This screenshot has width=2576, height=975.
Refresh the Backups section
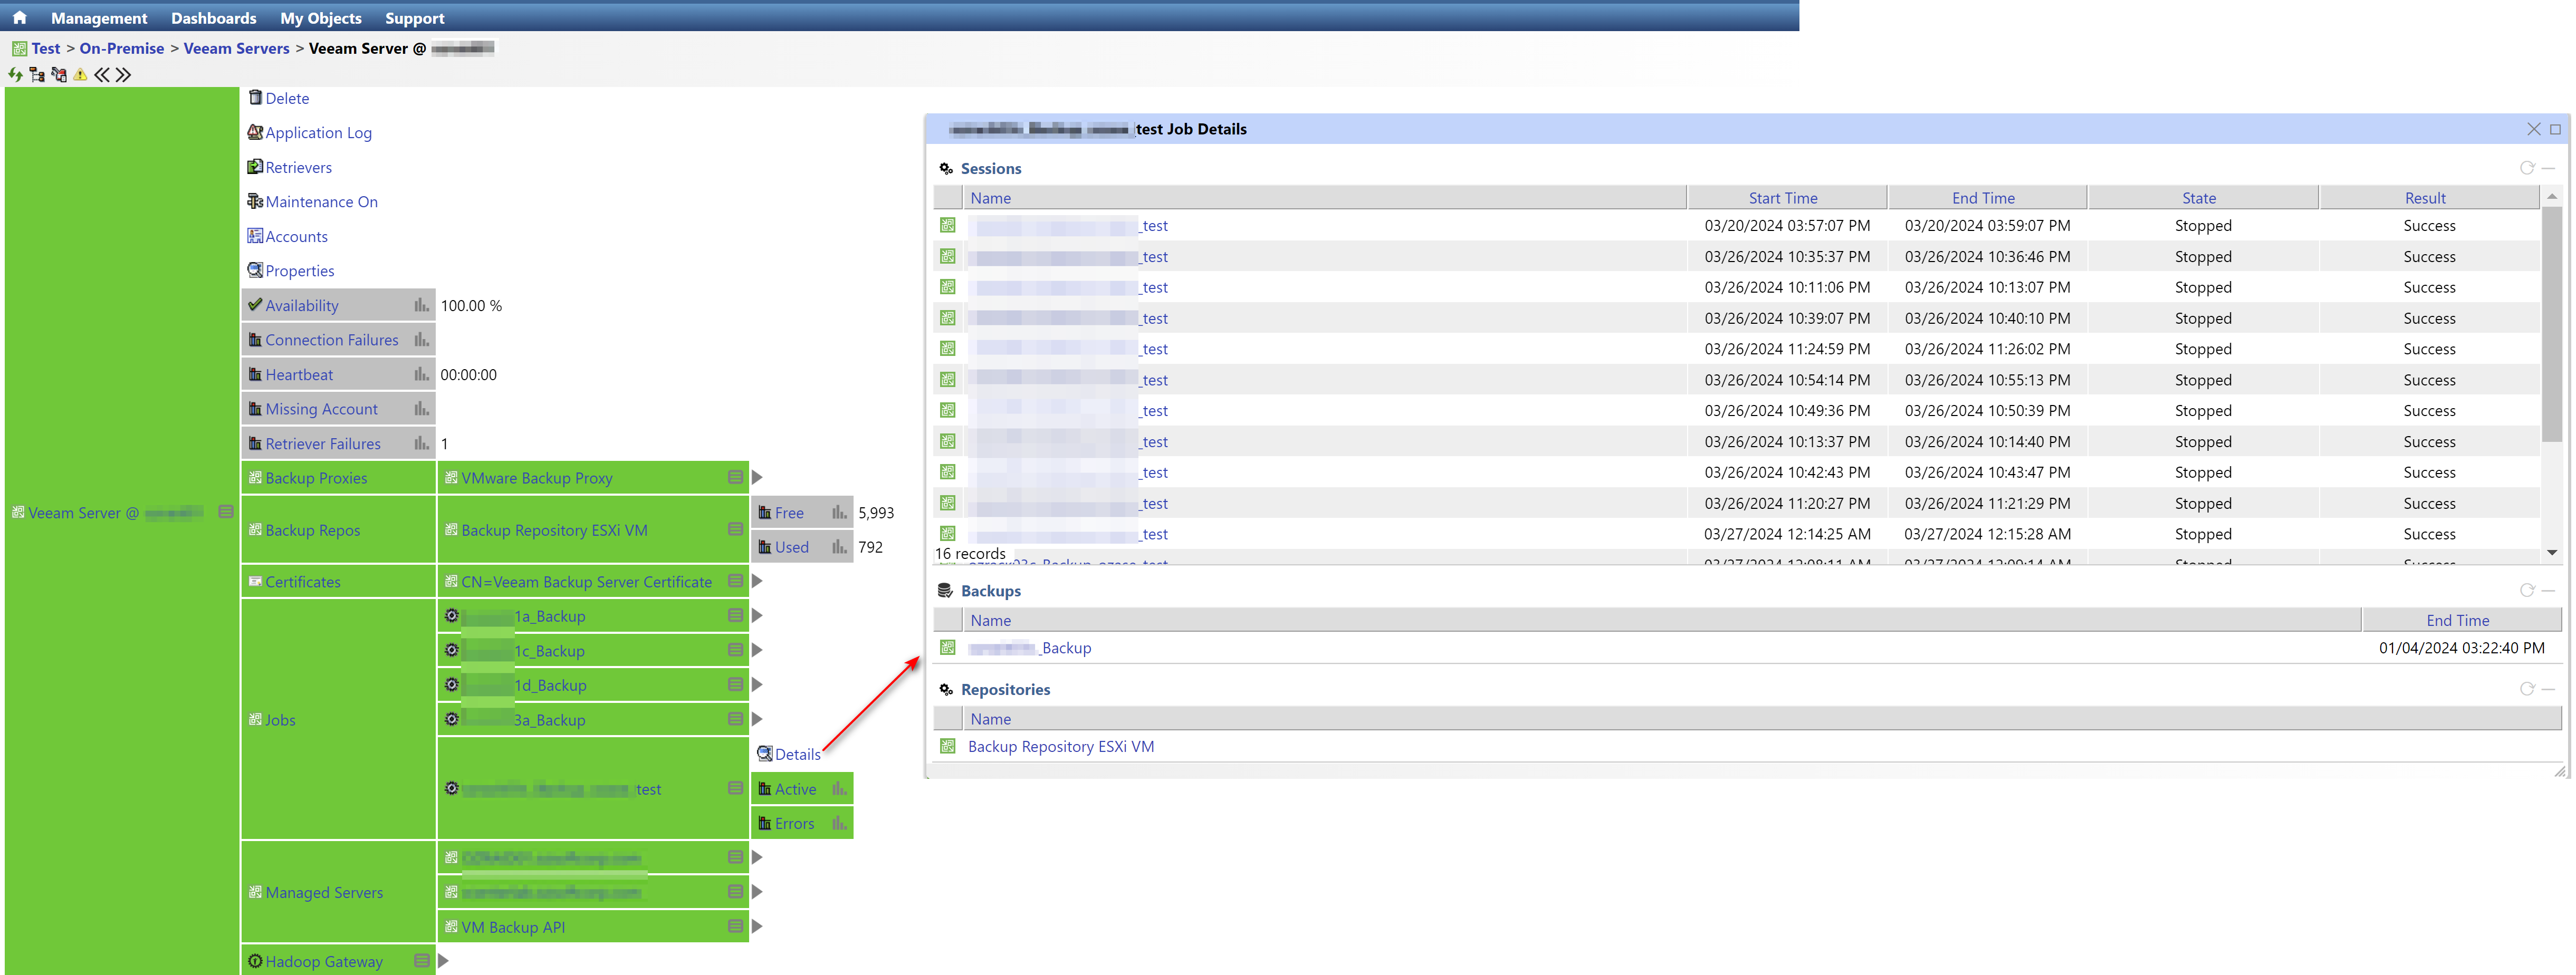click(2527, 590)
